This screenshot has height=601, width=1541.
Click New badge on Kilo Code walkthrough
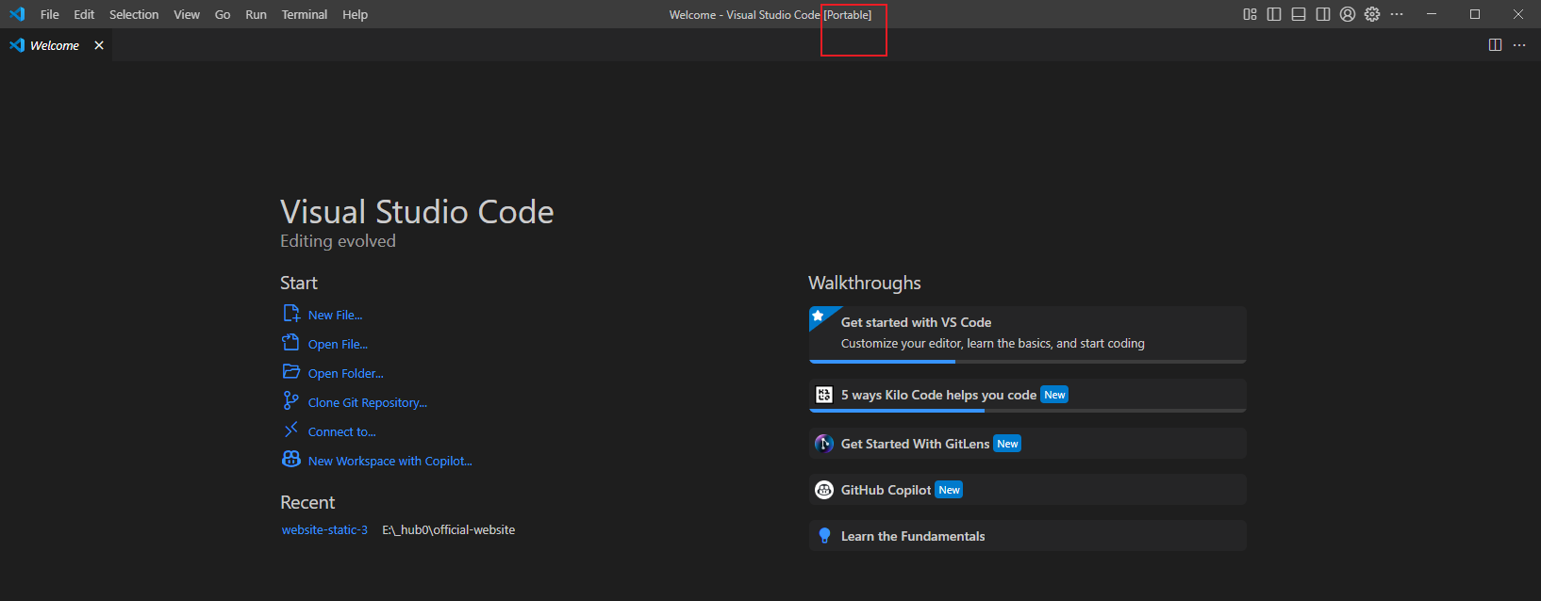pos(1054,395)
